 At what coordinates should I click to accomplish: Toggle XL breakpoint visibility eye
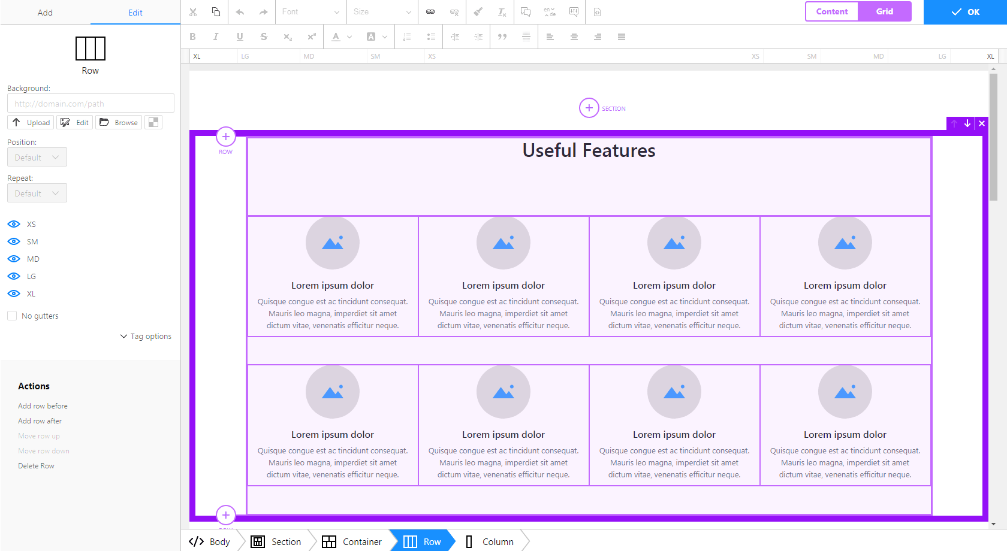14,293
